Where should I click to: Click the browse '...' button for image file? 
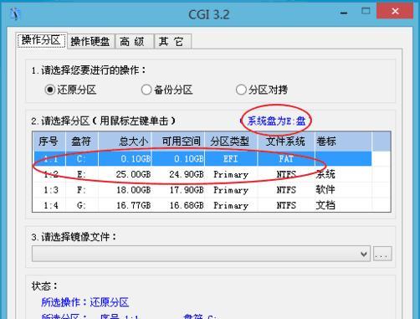[x=382, y=254]
